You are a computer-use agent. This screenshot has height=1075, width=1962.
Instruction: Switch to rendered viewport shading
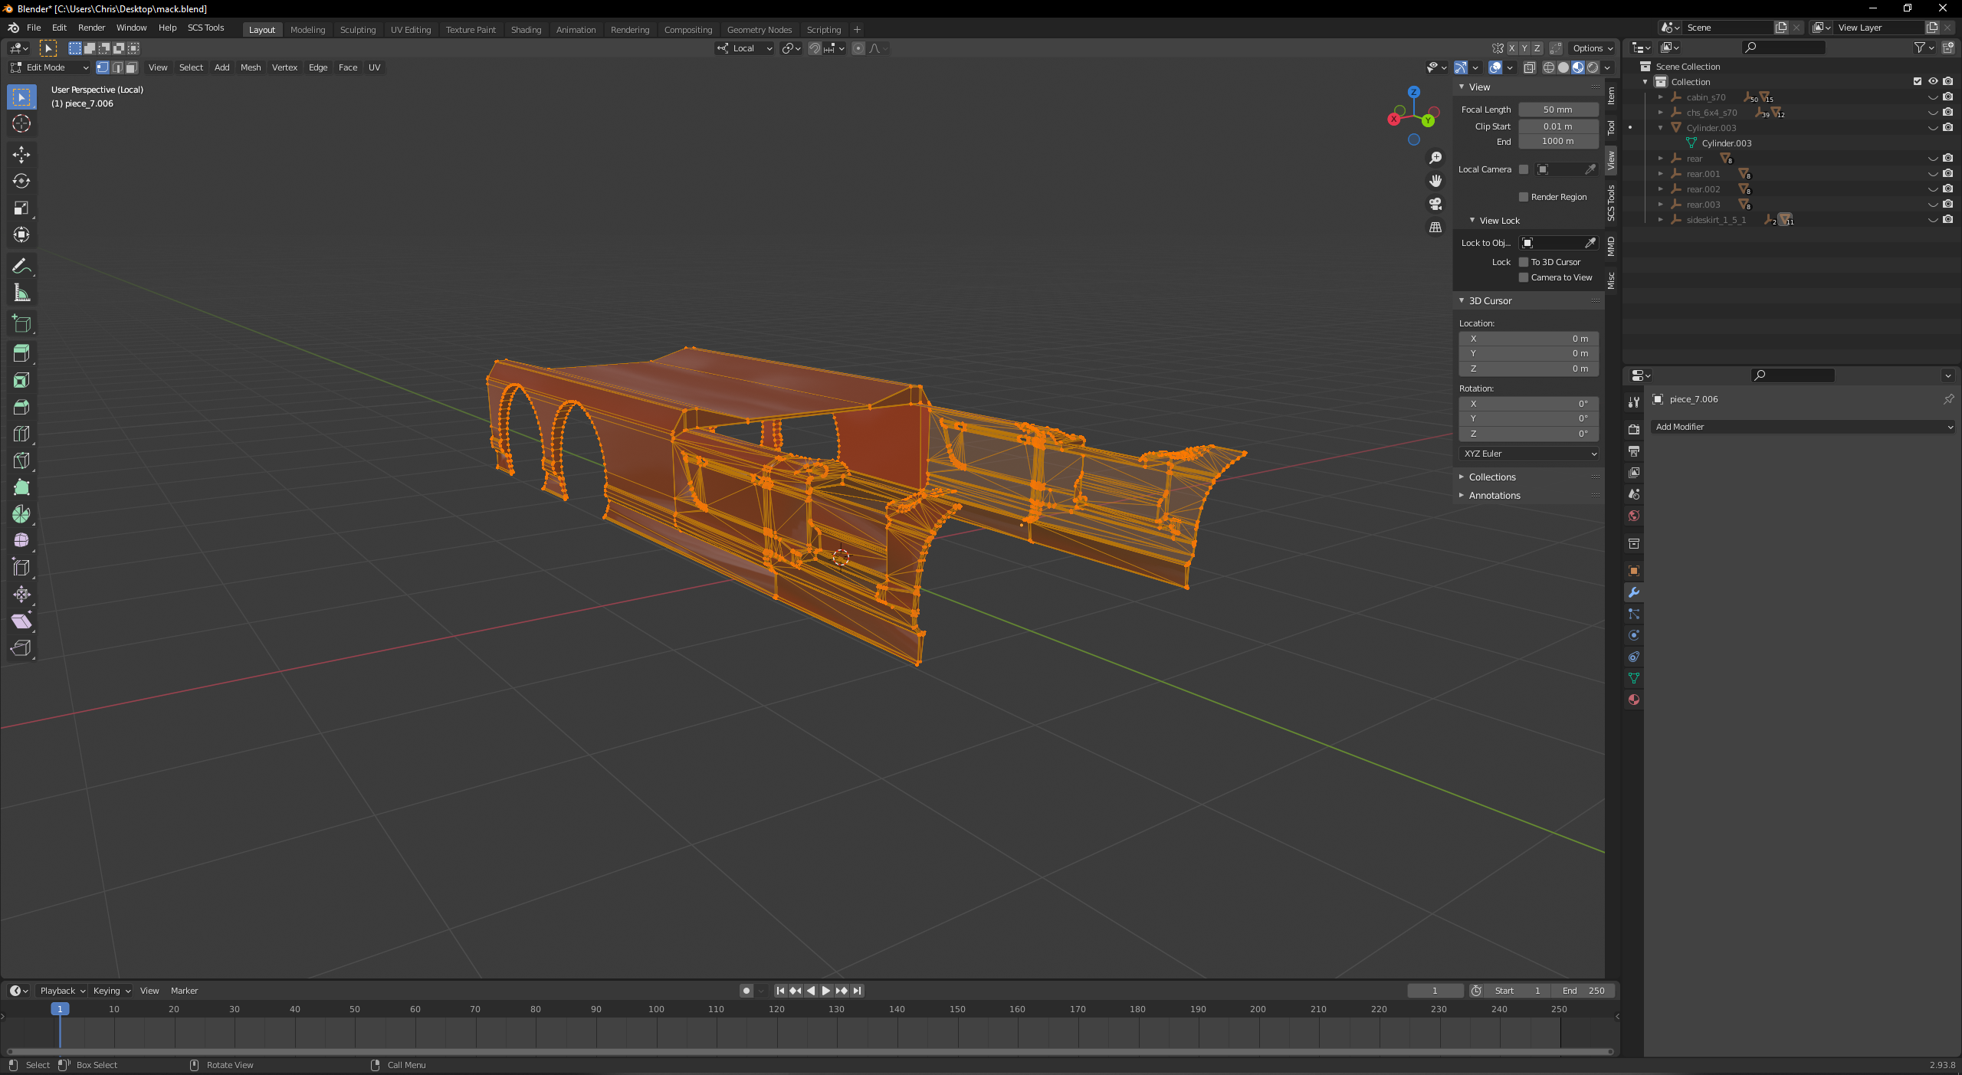(x=1593, y=67)
